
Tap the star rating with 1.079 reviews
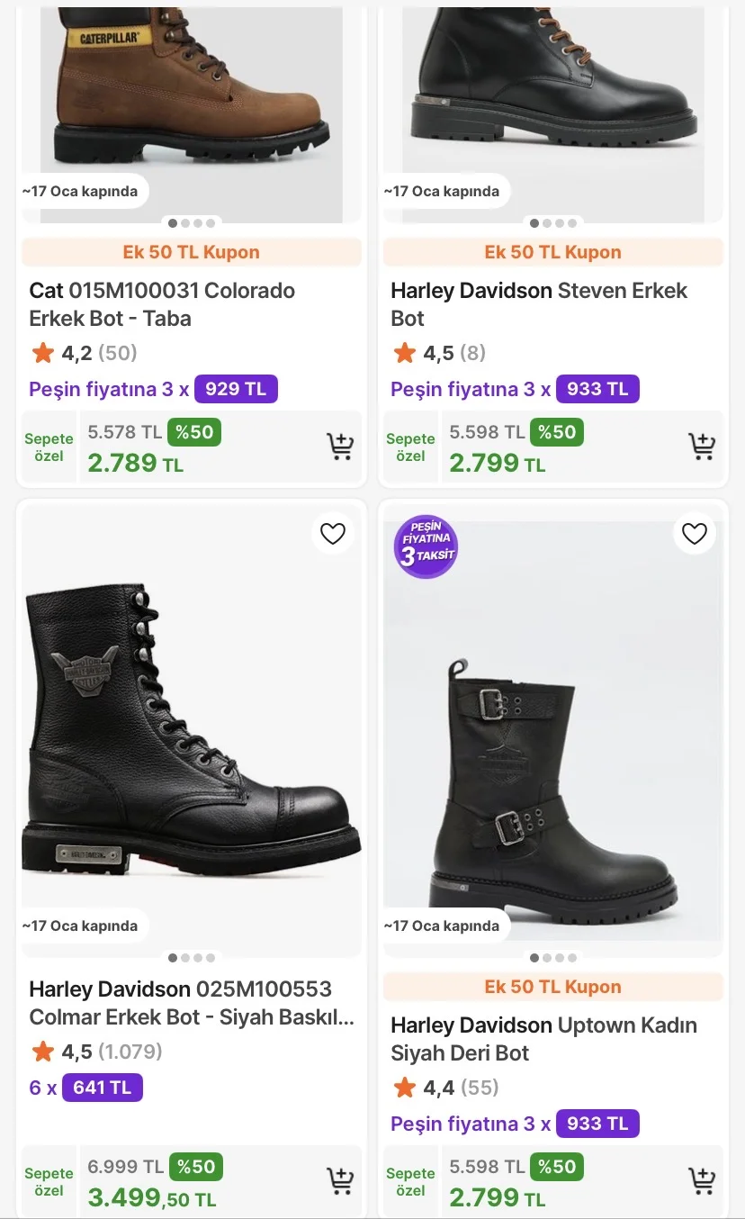96,1052
